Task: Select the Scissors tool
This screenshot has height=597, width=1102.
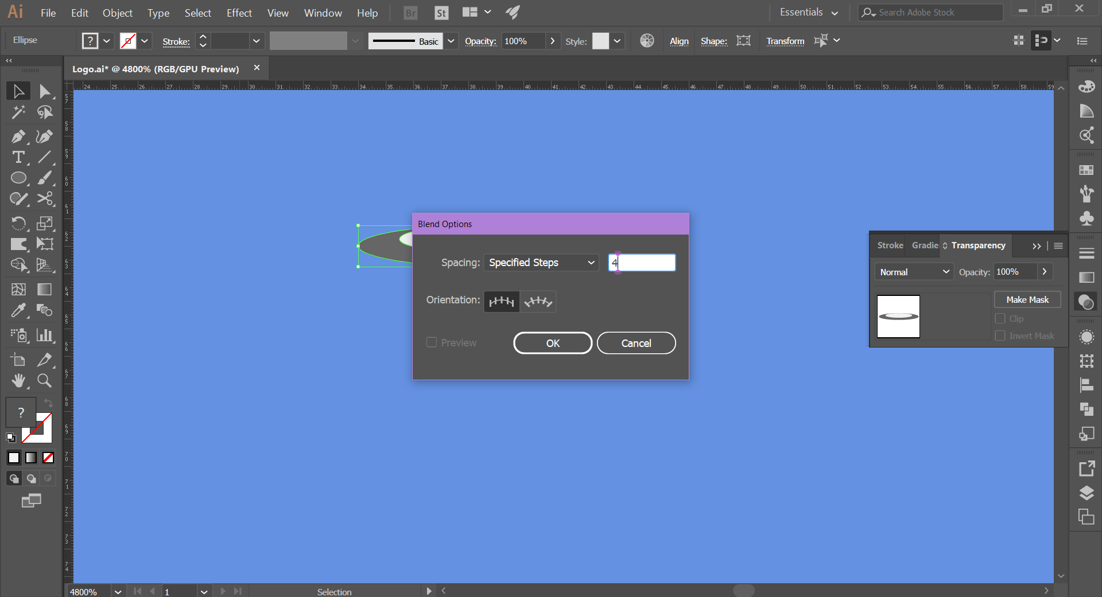Action: [45, 199]
